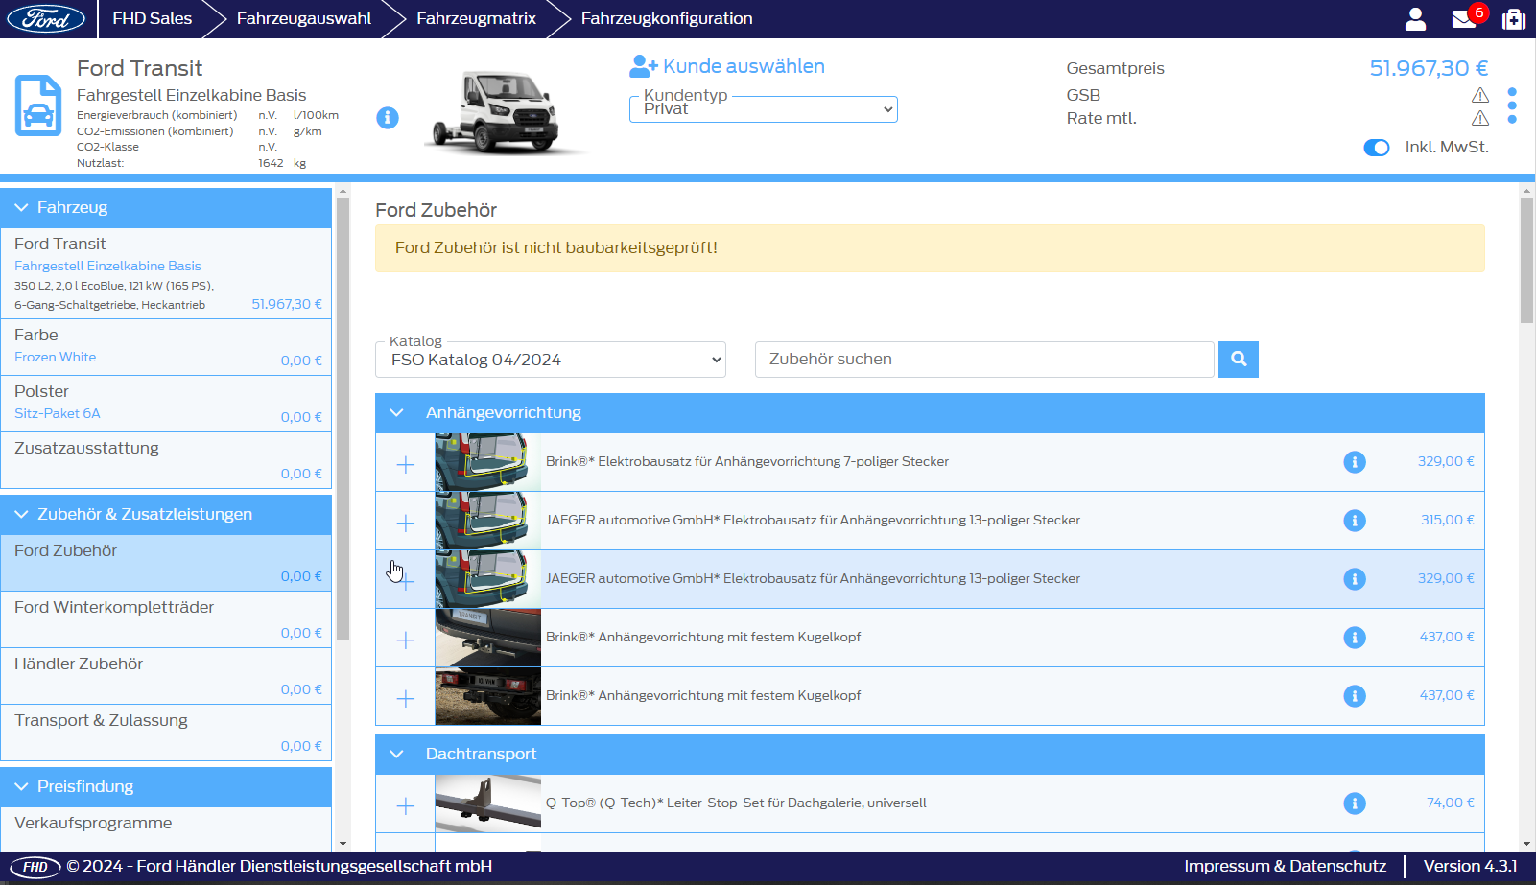Show info for second Brink Anhängevorrichtung Kugelkopf
This screenshot has width=1536, height=885.
[x=1355, y=696]
